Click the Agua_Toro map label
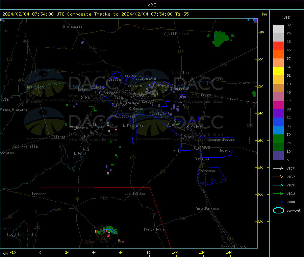 tap(36, 87)
